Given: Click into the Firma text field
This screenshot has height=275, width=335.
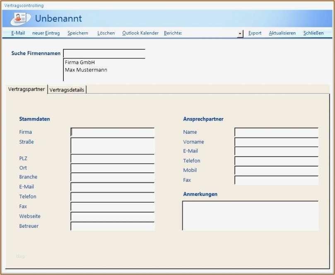Looking at the screenshot, I should [113, 132].
